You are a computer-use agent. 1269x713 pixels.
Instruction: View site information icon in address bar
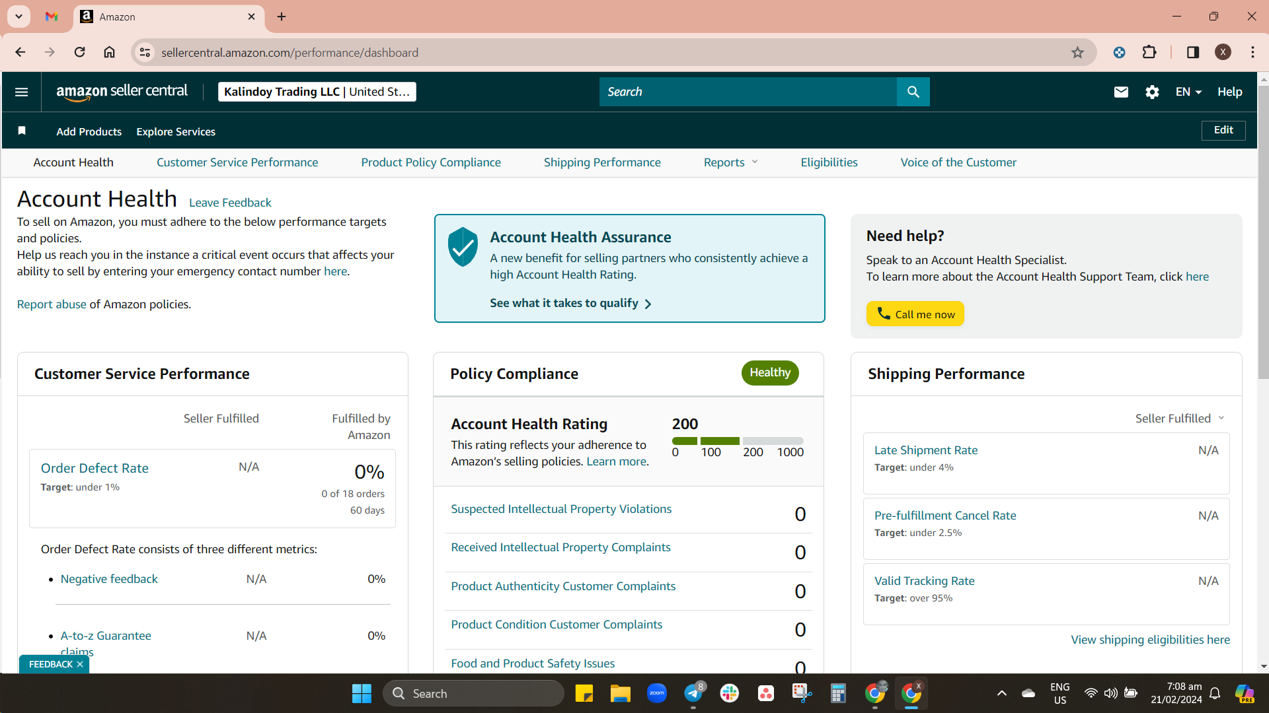click(x=145, y=52)
